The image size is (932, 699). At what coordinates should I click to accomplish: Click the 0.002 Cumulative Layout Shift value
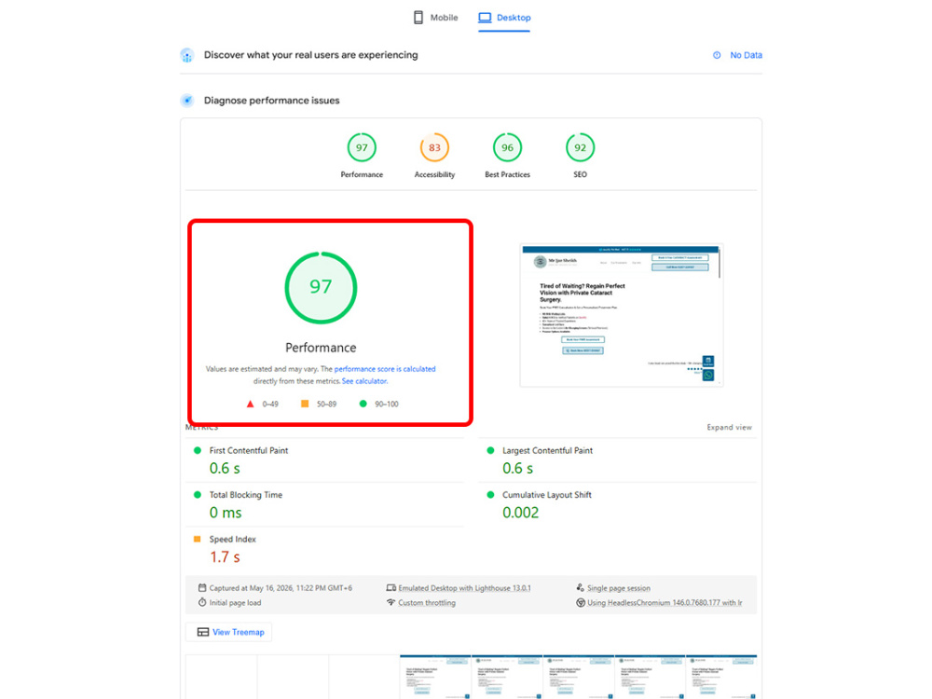point(521,513)
